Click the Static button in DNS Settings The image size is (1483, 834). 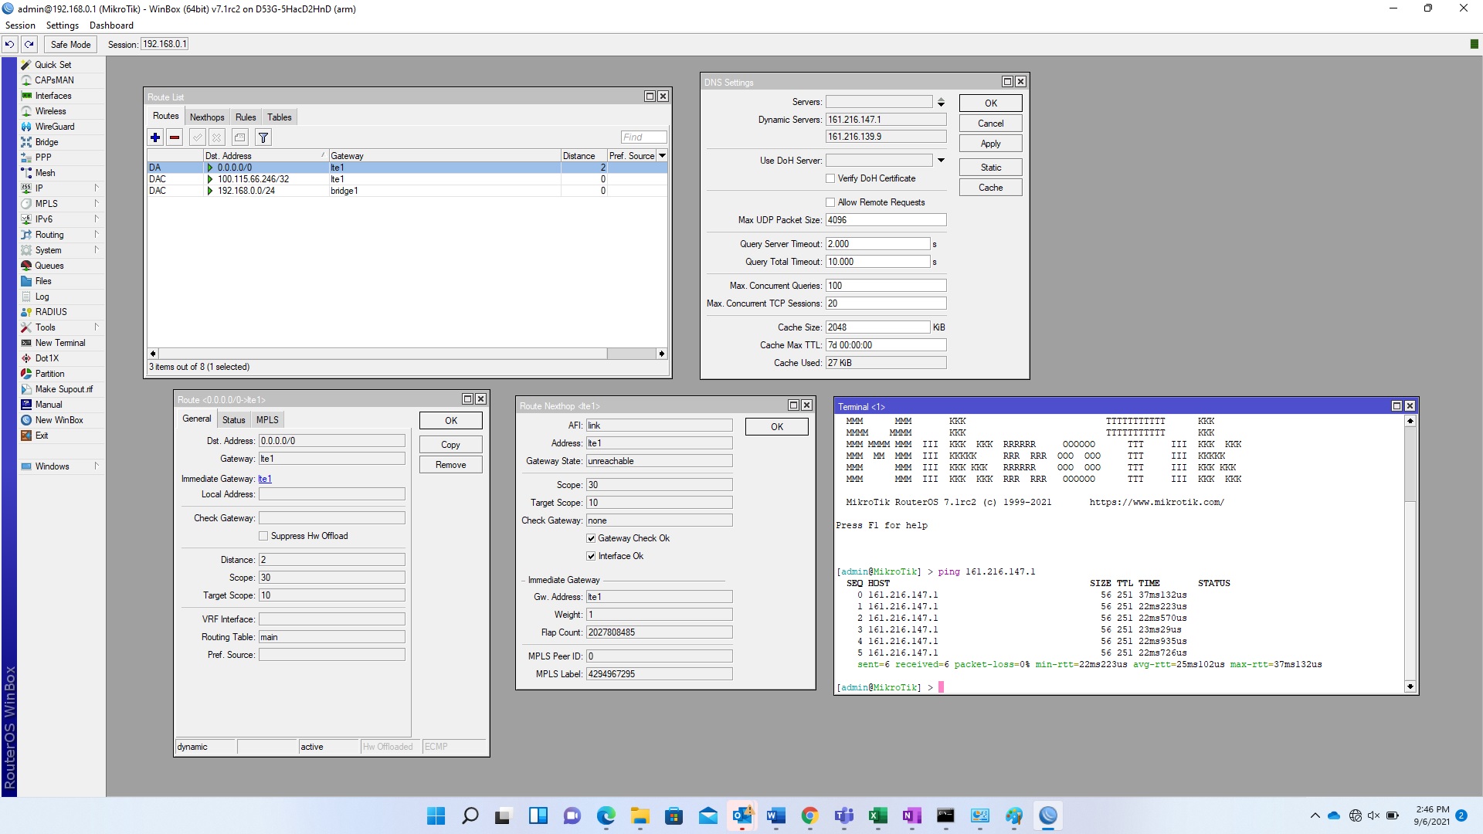click(x=990, y=168)
